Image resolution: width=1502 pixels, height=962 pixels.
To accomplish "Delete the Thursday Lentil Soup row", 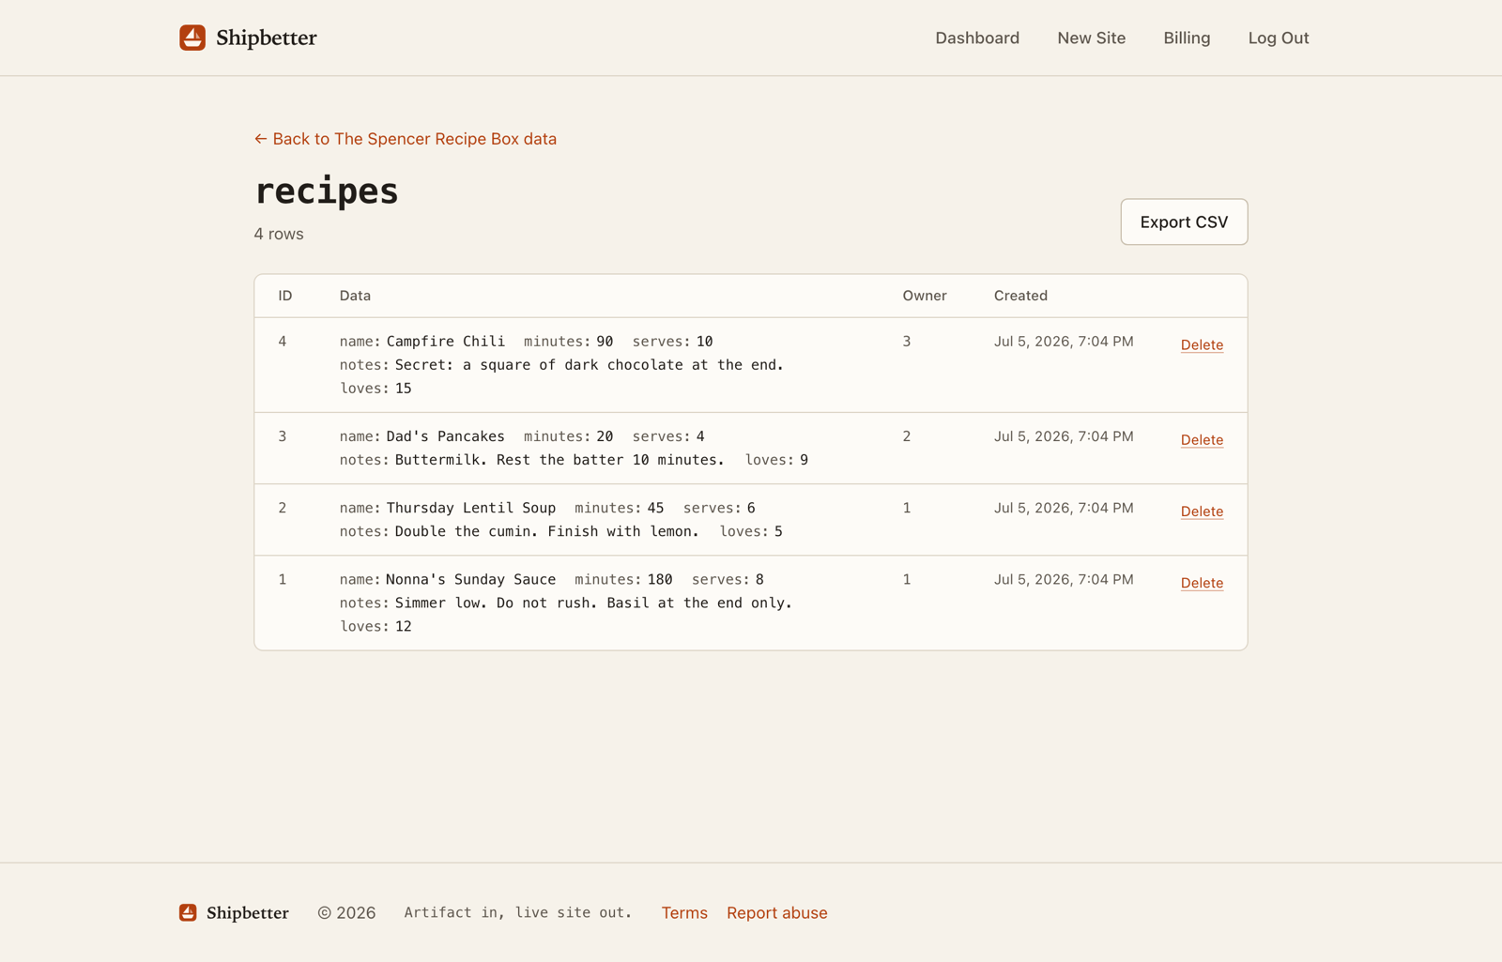I will tap(1202, 511).
